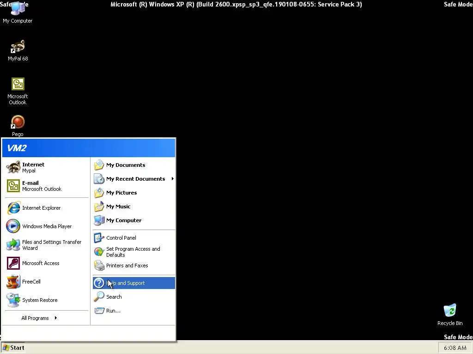Launch System Restore text label
This screenshot has width=473, height=354.
tap(40, 300)
